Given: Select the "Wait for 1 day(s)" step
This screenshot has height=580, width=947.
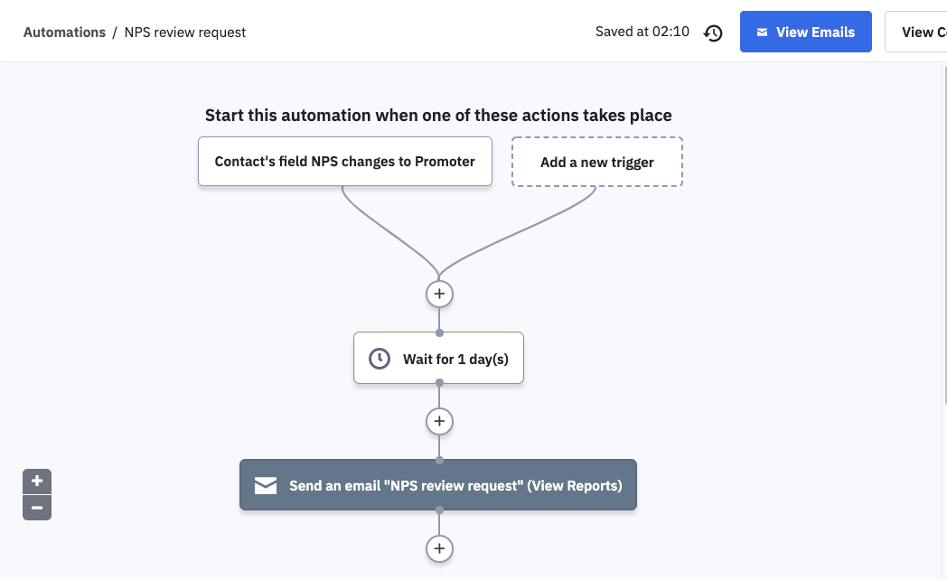Looking at the screenshot, I should coord(455,359).
